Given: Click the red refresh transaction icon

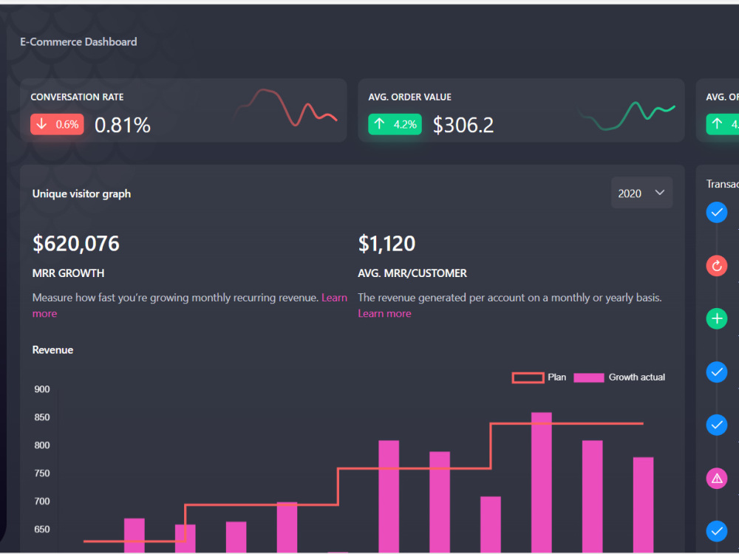Looking at the screenshot, I should pos(716,266).
